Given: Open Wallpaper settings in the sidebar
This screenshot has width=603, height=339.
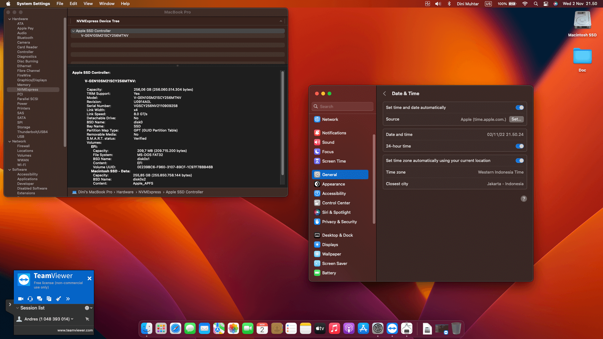Looking at the screenshot, I should [331, 254].
